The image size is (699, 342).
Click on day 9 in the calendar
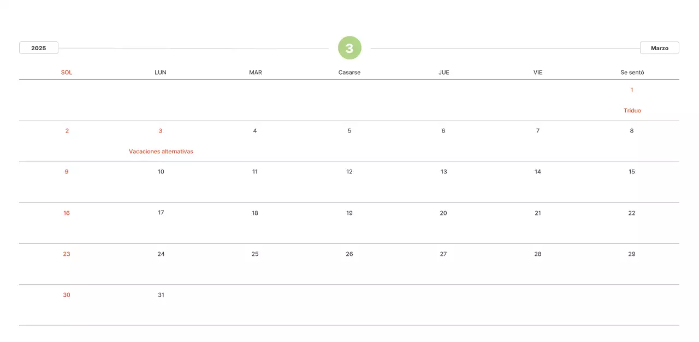(67, 172)
